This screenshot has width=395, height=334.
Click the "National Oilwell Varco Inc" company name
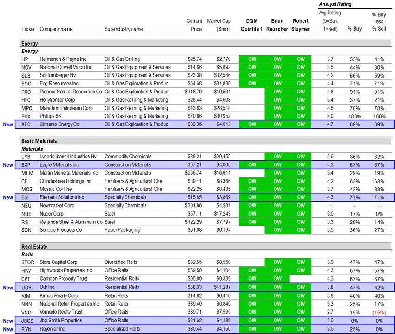(x=66, y=67)
